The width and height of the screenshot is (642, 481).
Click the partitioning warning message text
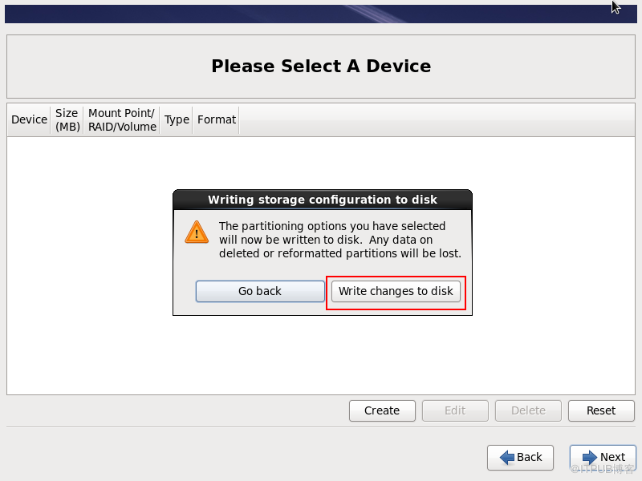click(339, 240)
